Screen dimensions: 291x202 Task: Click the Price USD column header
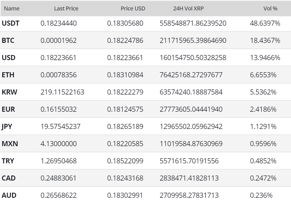[x=133, y=8]
